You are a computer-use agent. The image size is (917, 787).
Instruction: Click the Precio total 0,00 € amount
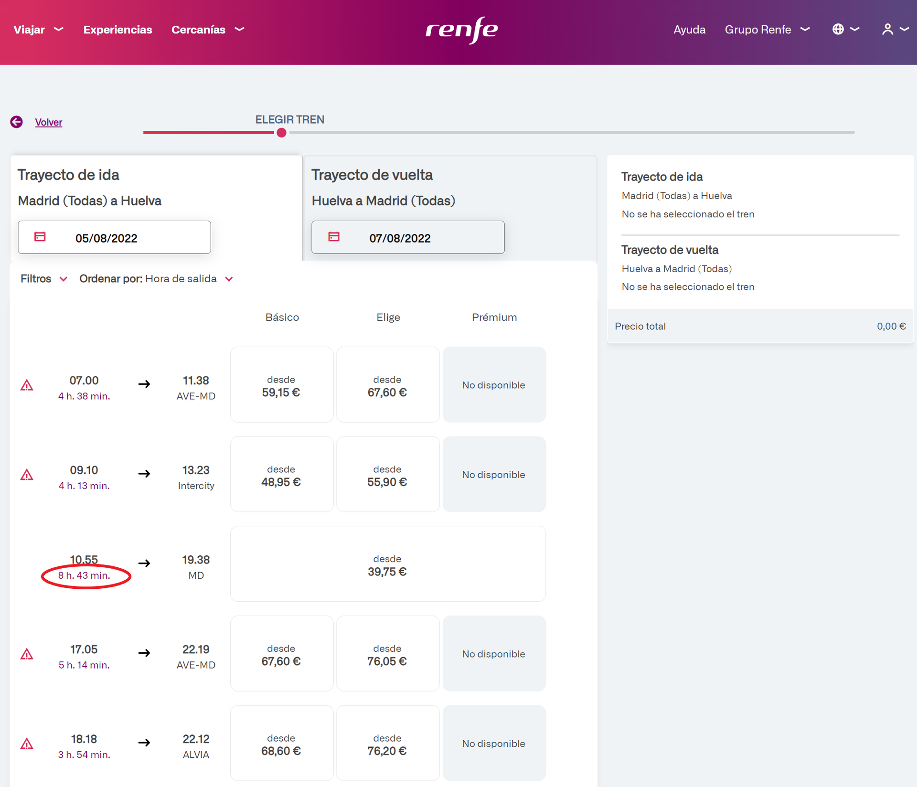click(x=891, y=326)
